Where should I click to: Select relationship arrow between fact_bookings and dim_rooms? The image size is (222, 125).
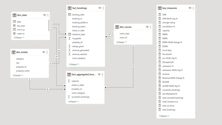click(x=109, y=35)
